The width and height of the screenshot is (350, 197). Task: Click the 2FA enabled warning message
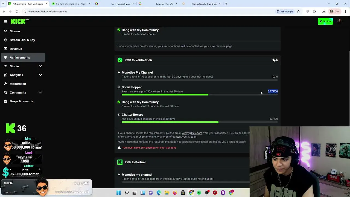149,148
